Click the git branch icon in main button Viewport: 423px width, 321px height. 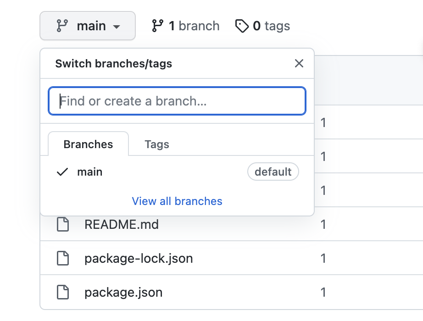point(62,26)
